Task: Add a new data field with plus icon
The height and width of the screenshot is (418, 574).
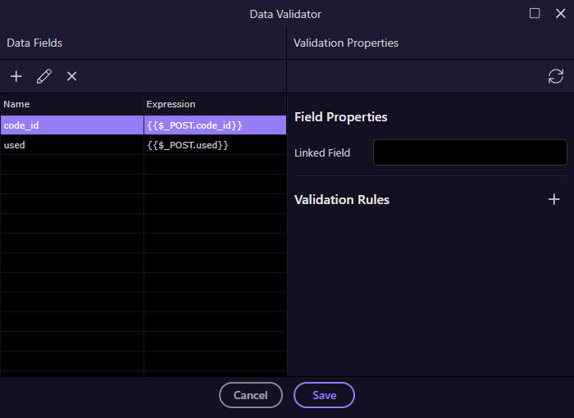Action: pos(16,76)
